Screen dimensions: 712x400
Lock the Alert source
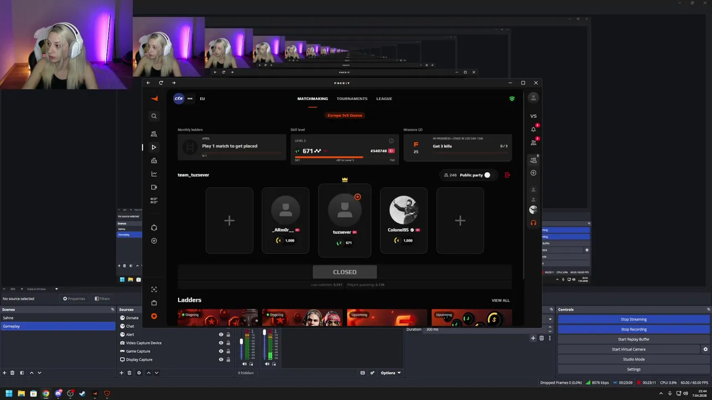coord(228,334)
